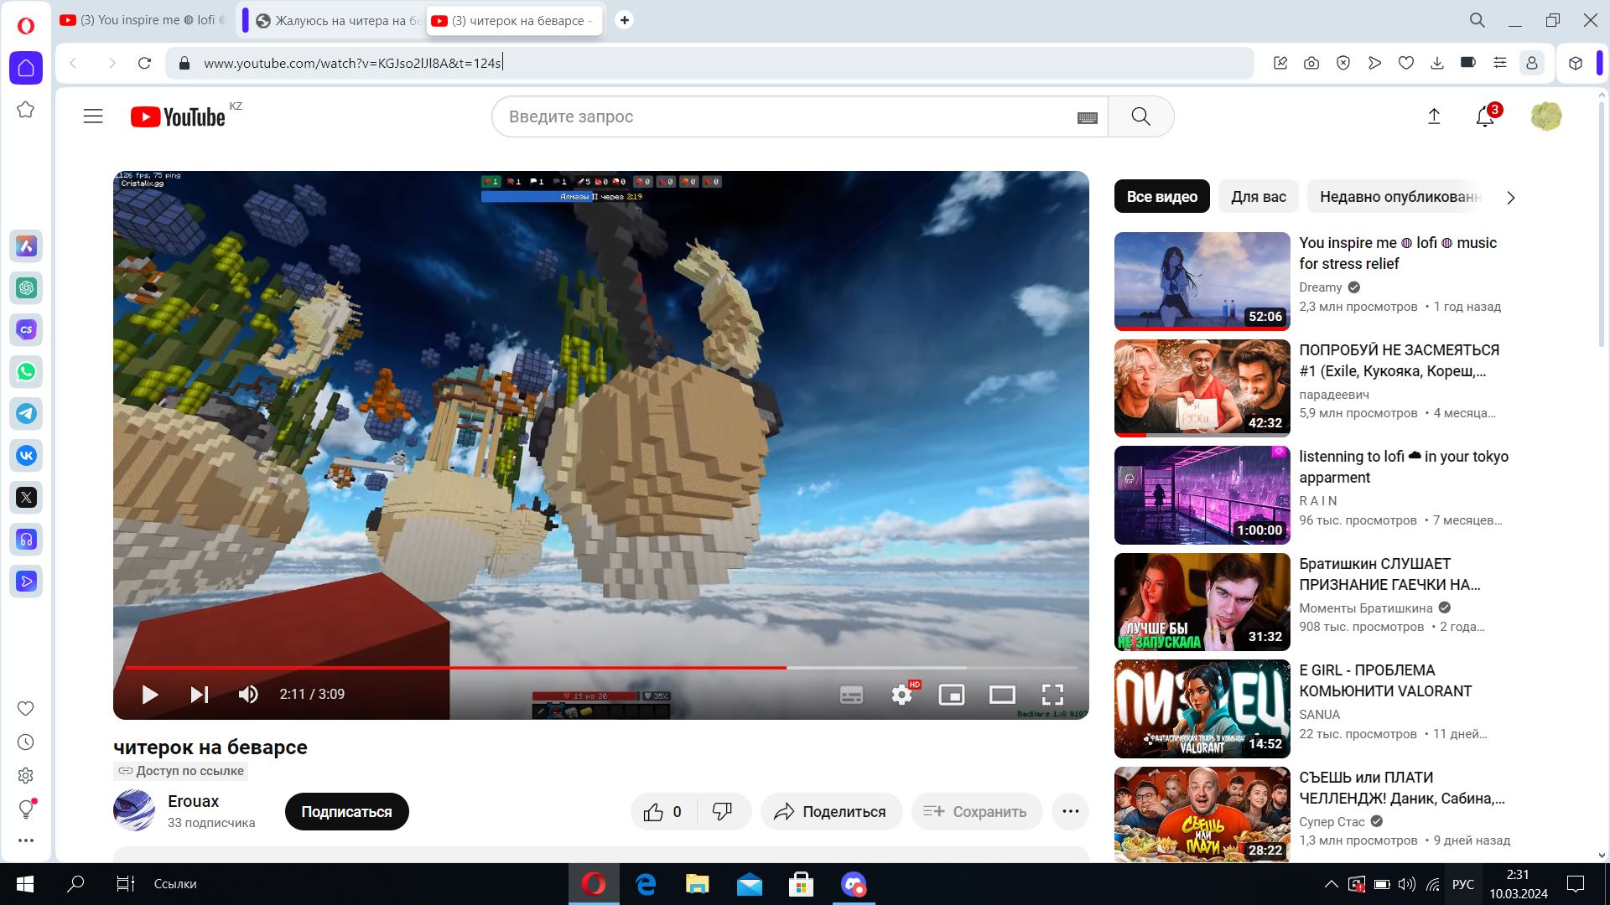Mute the video volume
The image size is (1610, 905).
pyautogui.click(x=248, y=695)
